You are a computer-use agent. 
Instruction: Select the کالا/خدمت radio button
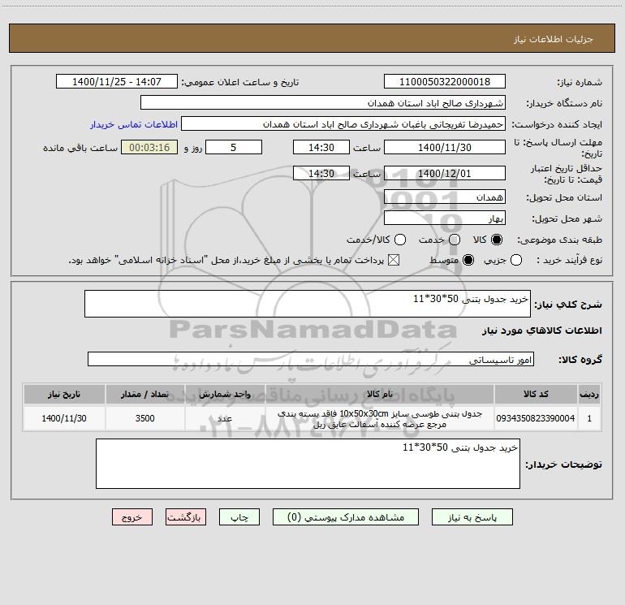pyautogui.click(x=400, y=240)
